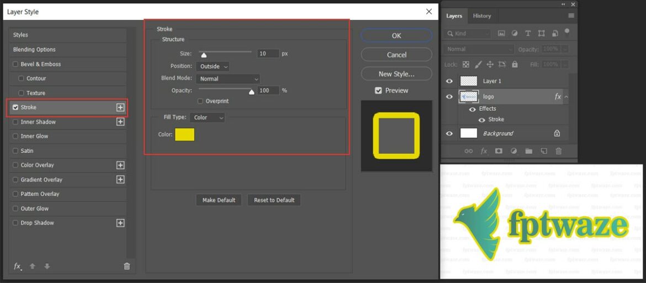Open the stroke Blend Mode dropdown
Image resolution: width=646 pixels, height=283 pixels.
tap(228, 78)
